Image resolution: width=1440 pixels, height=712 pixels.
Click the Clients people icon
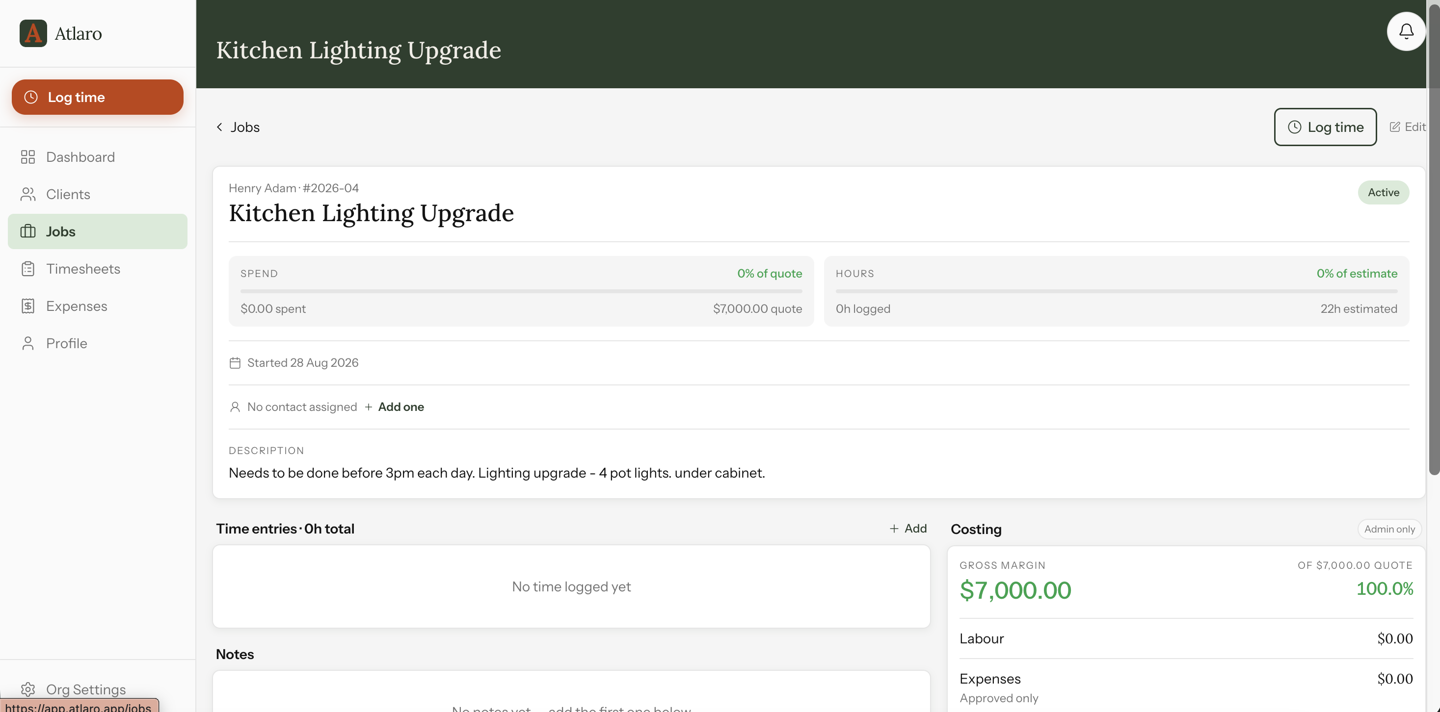(x=28, y=194)
